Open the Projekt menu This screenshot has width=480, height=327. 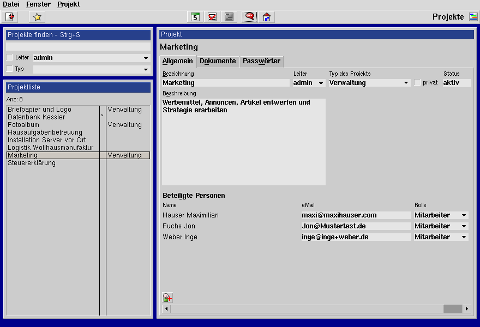tap(69, 4)
